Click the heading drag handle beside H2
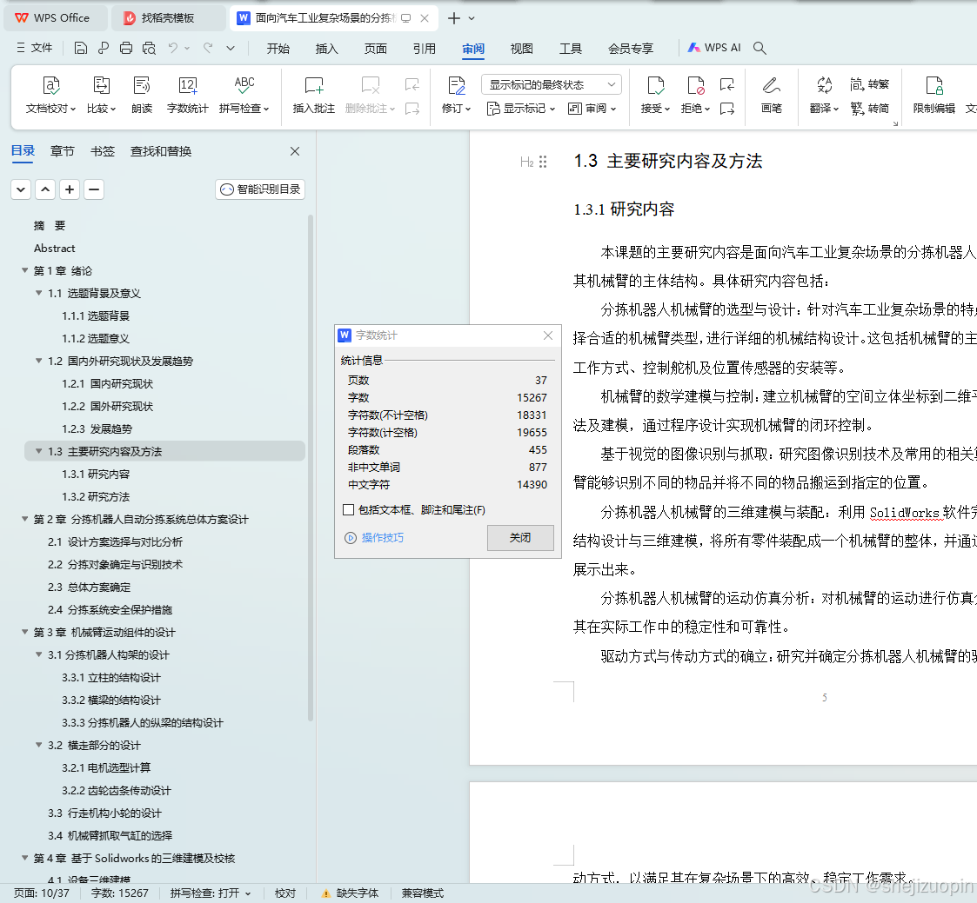The width and height of the screenshot is (977, 903). pyautogui.click(x=543, y=162)
